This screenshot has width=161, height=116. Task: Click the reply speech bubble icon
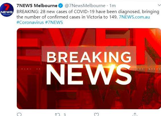(x=19, y=114)
